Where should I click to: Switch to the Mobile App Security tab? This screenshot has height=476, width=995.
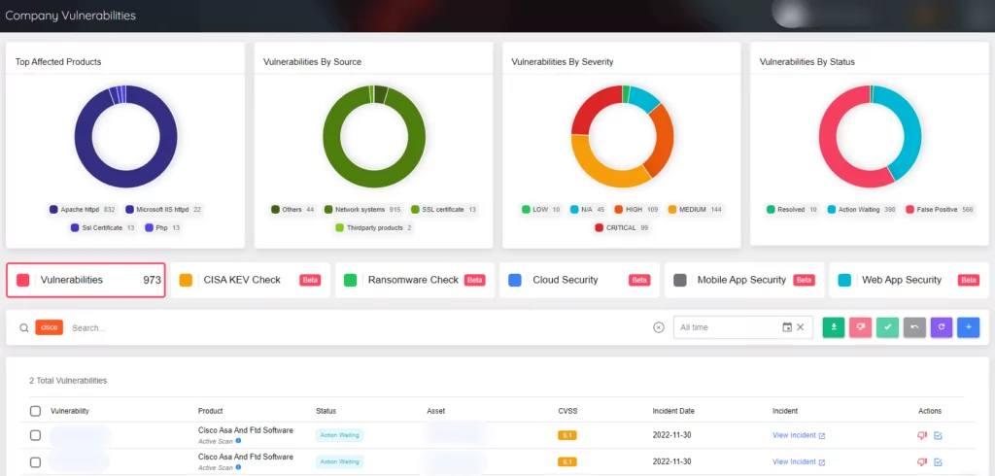coord(743,280)
